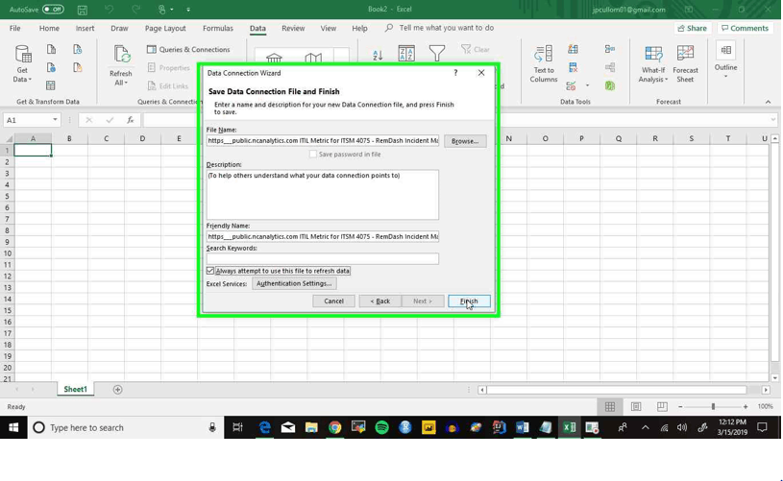783x481 pixels.
Task: Click the Remove Duplicates icon
Action: [x=573, y=67]
